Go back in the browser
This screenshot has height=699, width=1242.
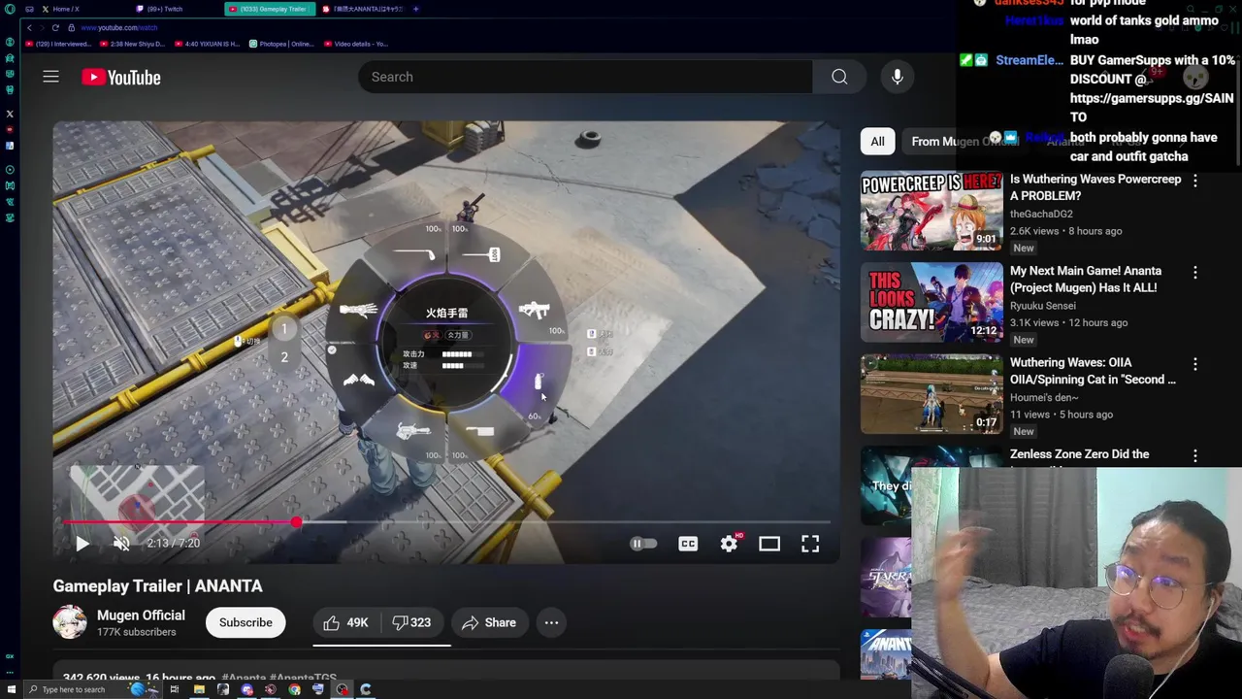(28, 27)
